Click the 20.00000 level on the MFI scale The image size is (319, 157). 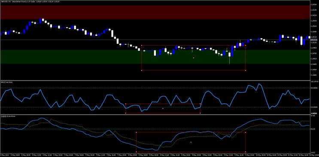click(315, 107)
